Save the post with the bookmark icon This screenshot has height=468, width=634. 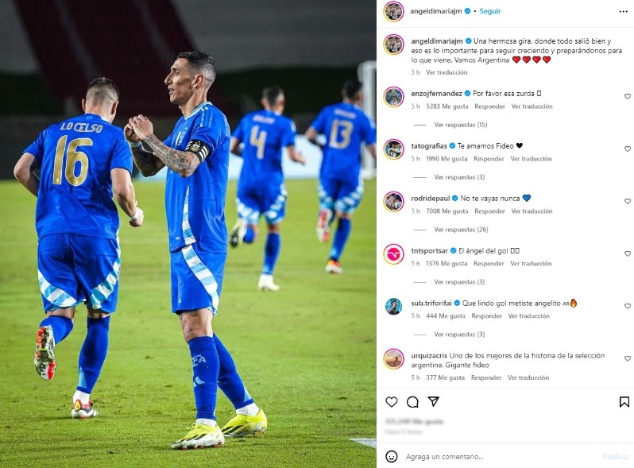(x=624, y=402)
